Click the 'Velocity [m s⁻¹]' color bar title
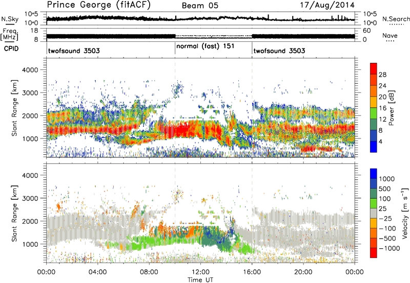 [405, 213]
